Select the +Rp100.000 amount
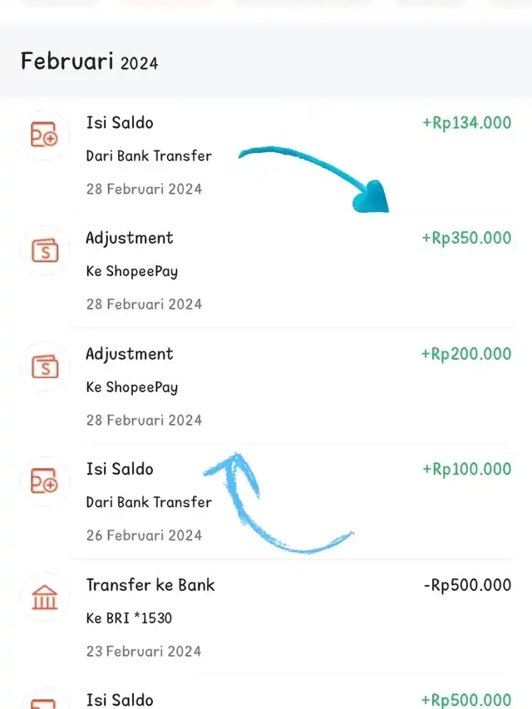This screenshot has width=532, height=709. [x=466, y=469]
